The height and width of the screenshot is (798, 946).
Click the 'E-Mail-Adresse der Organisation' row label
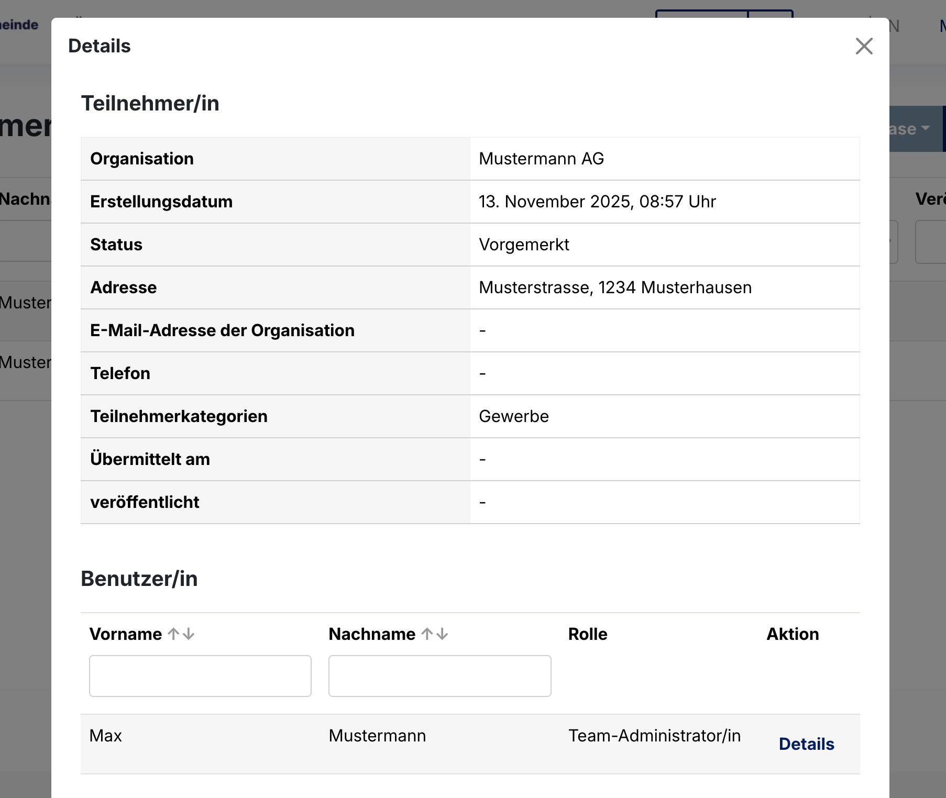[222, 330]
